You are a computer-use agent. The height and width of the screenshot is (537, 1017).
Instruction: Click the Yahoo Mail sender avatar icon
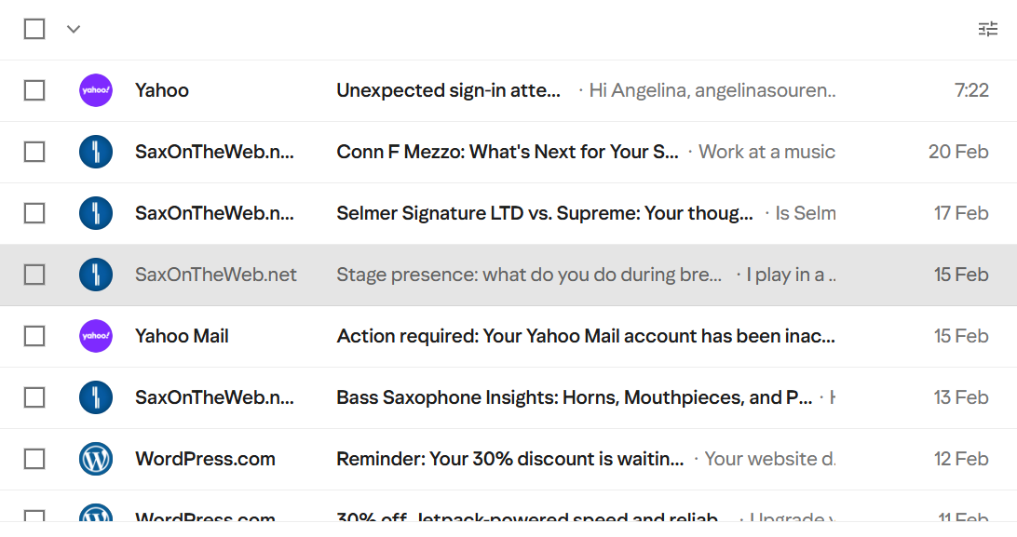(x=96, y=336)
